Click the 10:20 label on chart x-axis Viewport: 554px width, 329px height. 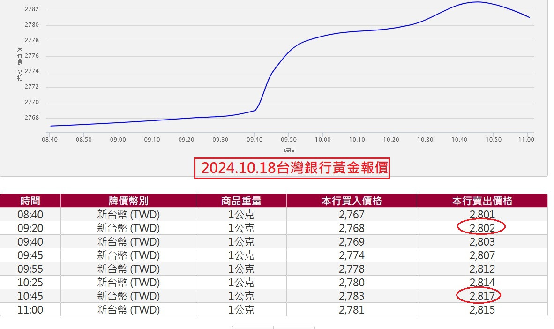391,140
